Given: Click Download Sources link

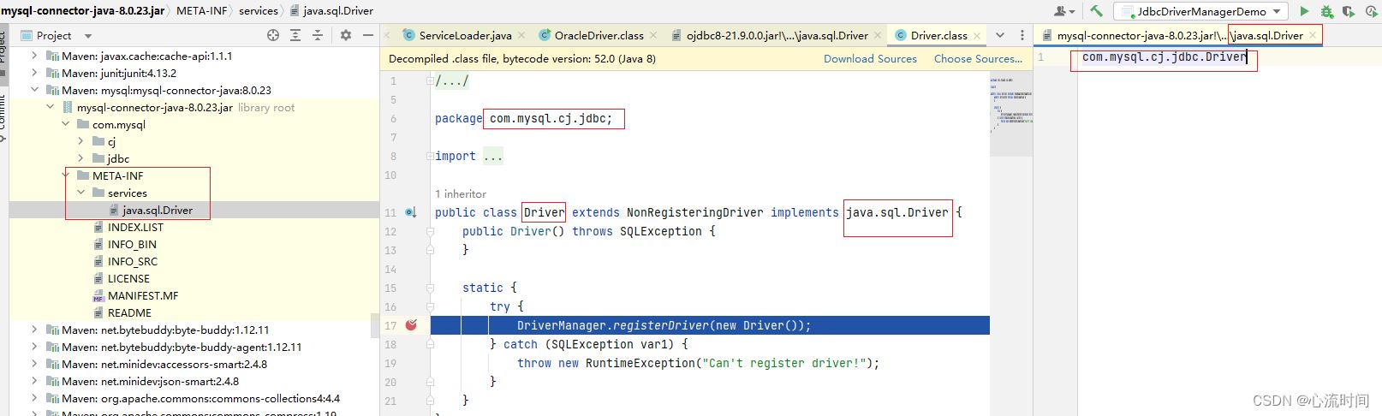Looking at the screenshot, I should (x=870, y=58).
